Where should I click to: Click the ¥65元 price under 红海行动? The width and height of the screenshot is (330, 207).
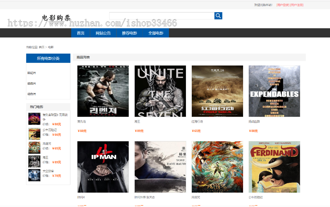click(x=196, y=131)
